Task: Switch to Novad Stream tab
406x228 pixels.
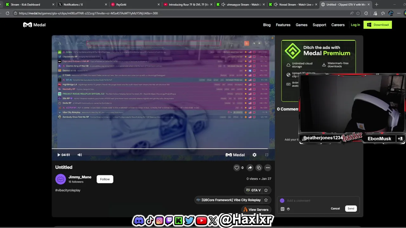Action: 293,4
